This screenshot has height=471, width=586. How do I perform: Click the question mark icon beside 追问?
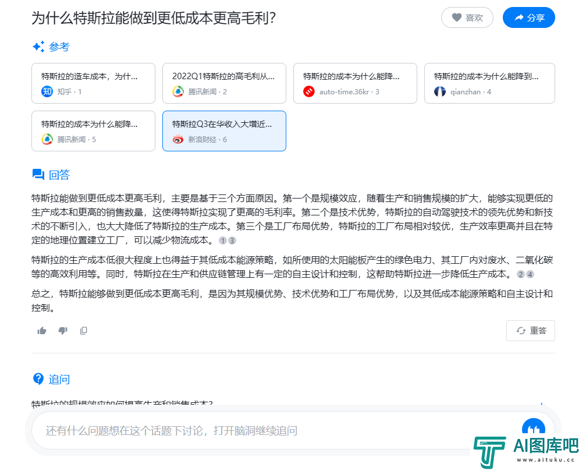(x=38, y=378)
